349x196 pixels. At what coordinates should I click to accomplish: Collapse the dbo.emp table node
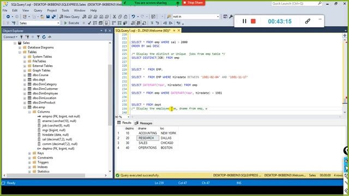[25, 107]
